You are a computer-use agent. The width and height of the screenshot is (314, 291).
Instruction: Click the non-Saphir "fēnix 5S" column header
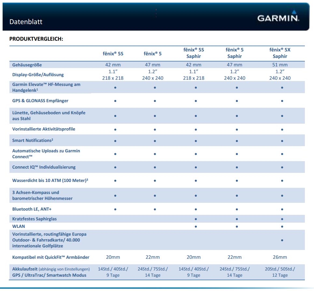coord(113,54)
